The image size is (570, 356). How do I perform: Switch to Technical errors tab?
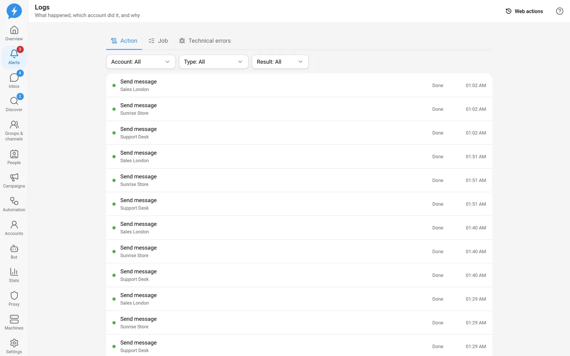tap(205, 41)
